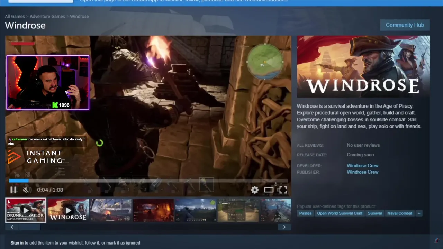Click the 'Coming soon' release date text
Screen dimensions: 443x249
[x=360, y=155]
